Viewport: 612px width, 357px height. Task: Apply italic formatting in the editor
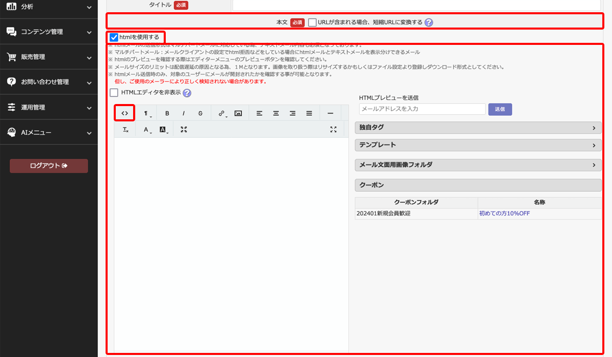[x=184, y=113]
